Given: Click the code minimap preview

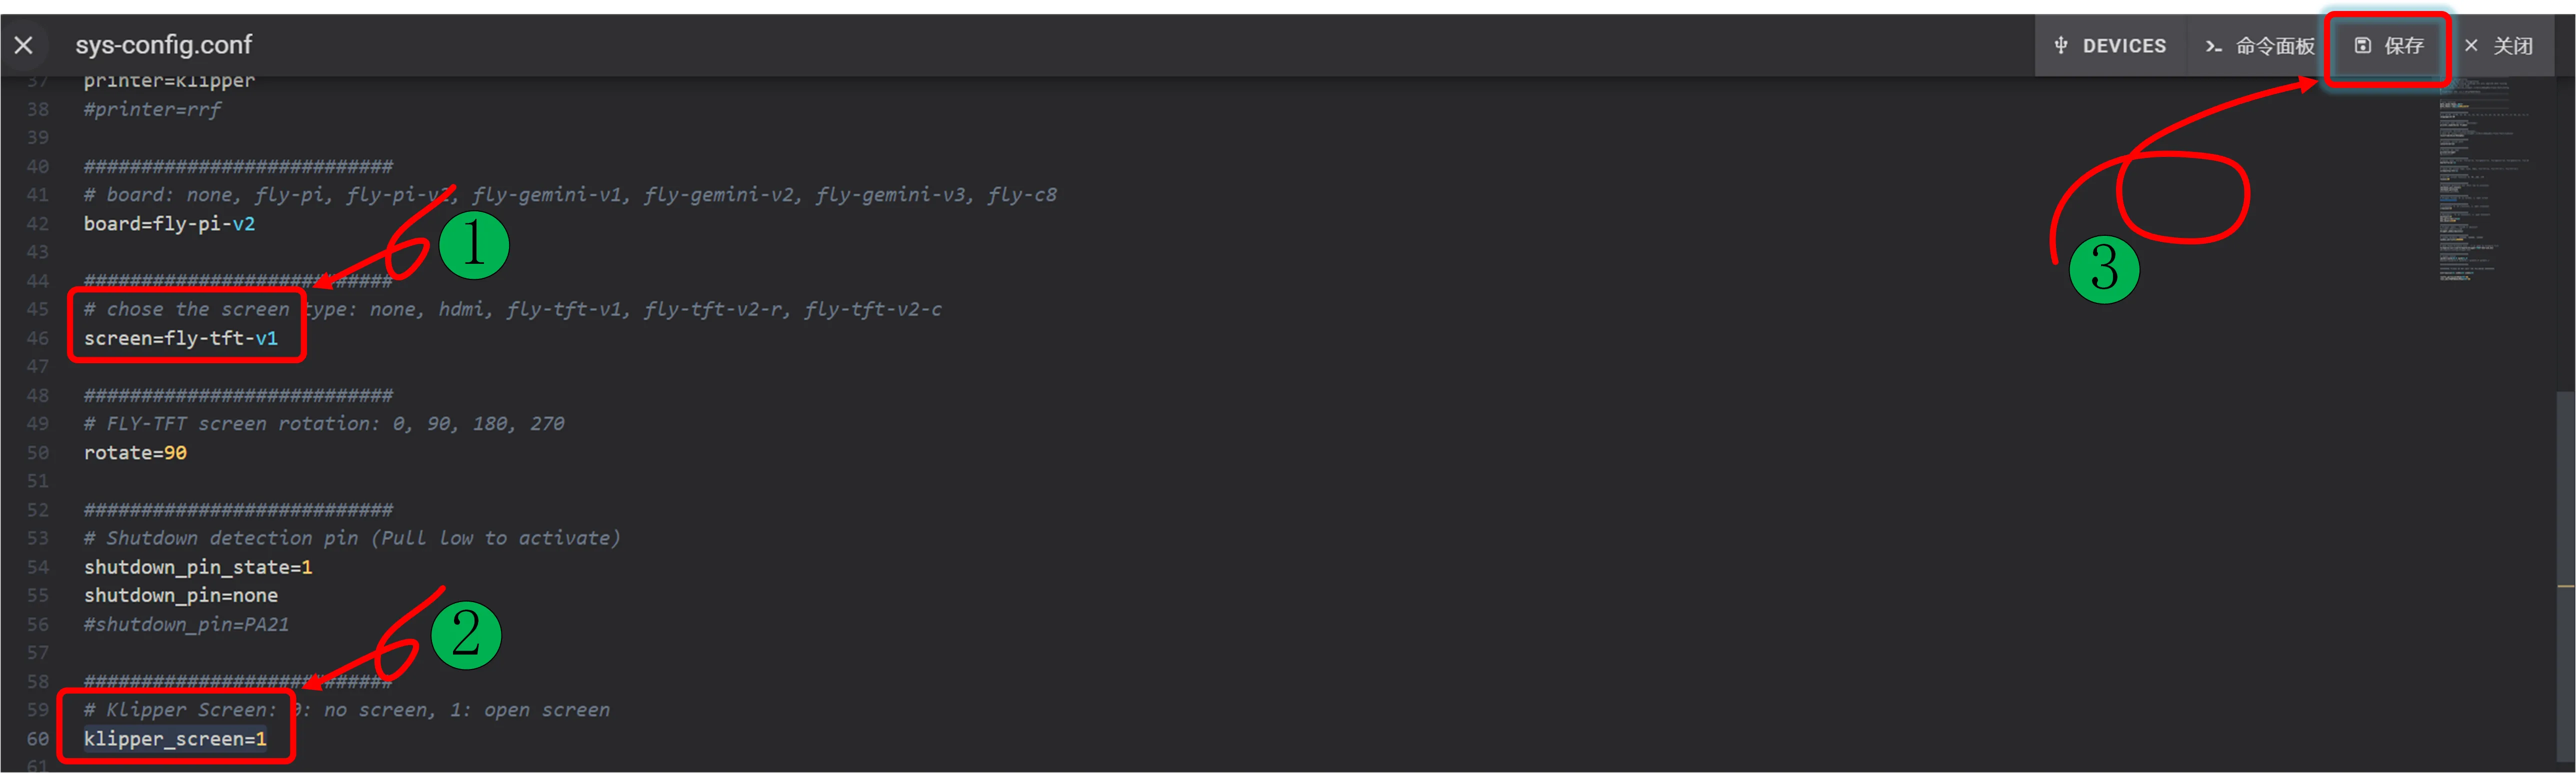Looking at the screenshot, I should pyautogui.click(x=2480, y=180).
